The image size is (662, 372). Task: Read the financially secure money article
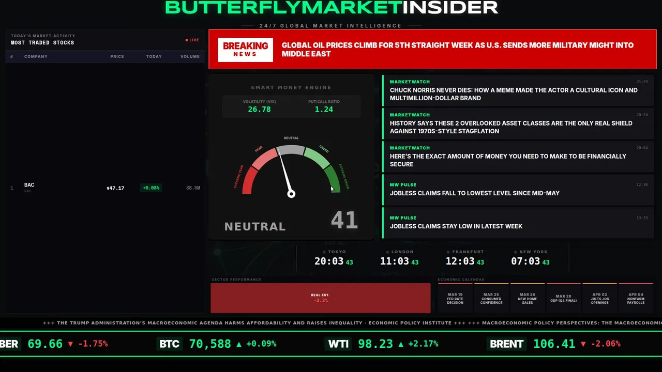(518, 156)
